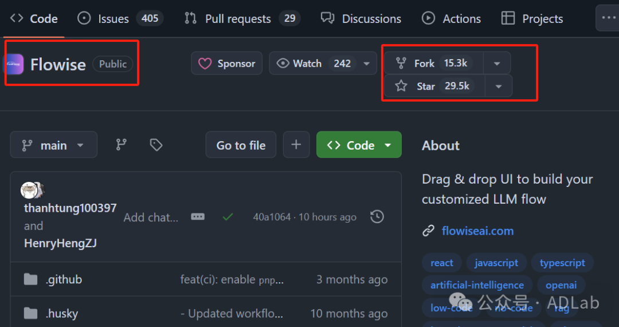The width and height of the screenshot is (619, 327).
Task: Open commit 40a1064
Action: pyautogui.click(x=272, y=217)
